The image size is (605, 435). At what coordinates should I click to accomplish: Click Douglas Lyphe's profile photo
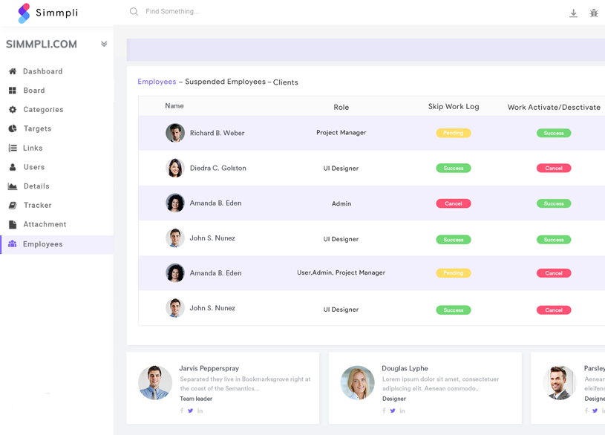(358, 383)
